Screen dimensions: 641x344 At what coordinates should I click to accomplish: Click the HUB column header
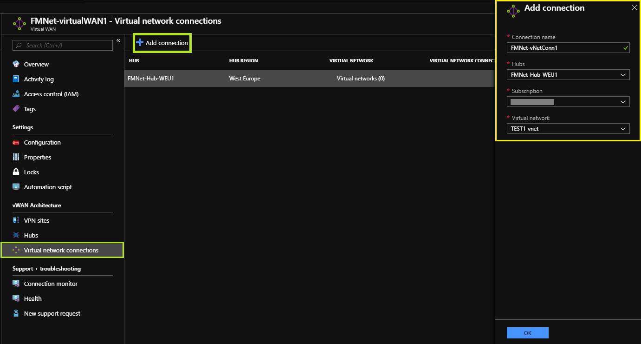coord(134,61)
